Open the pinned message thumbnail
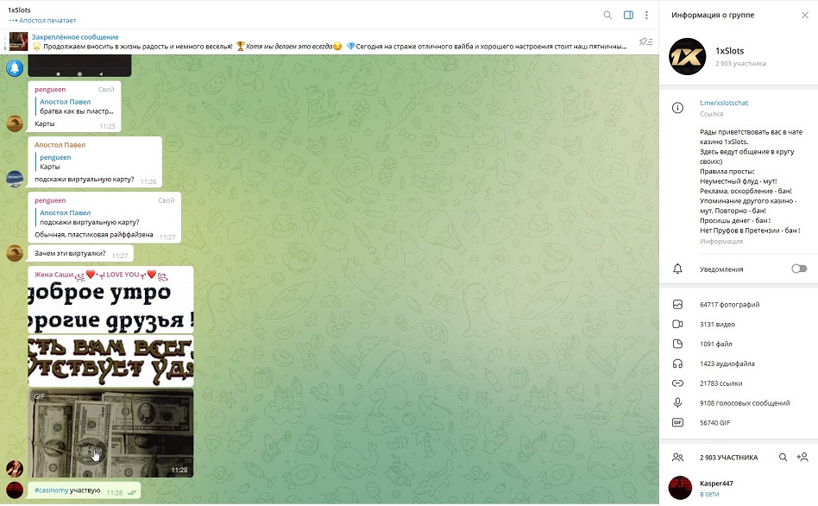 click(18, 41)
